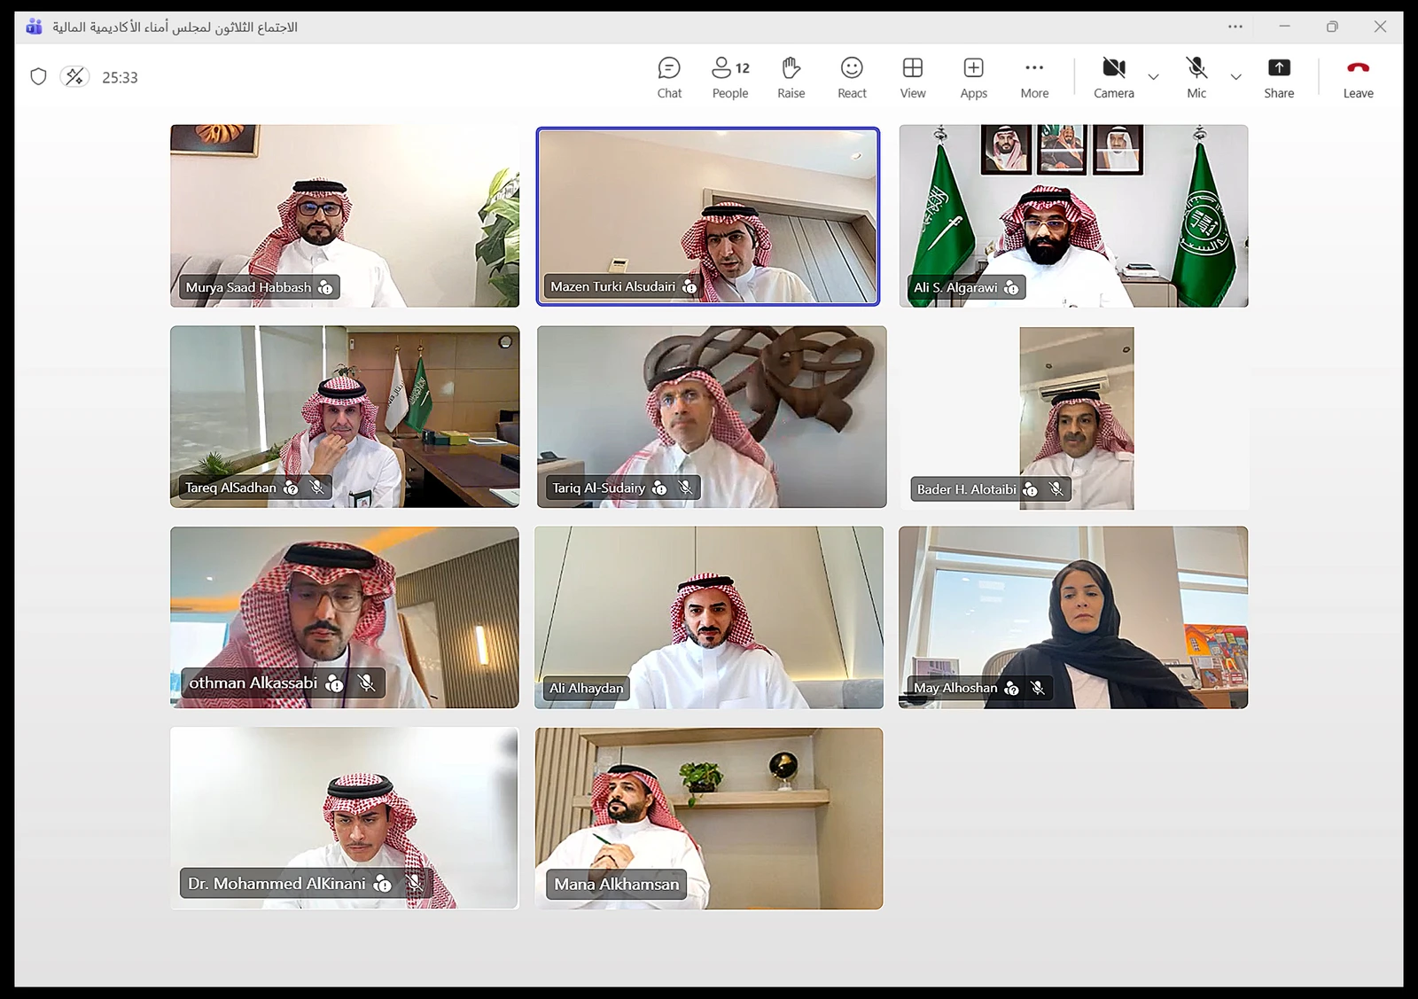
Task: Click May Alhoshan contact card icon
Action: point(1011,688)
